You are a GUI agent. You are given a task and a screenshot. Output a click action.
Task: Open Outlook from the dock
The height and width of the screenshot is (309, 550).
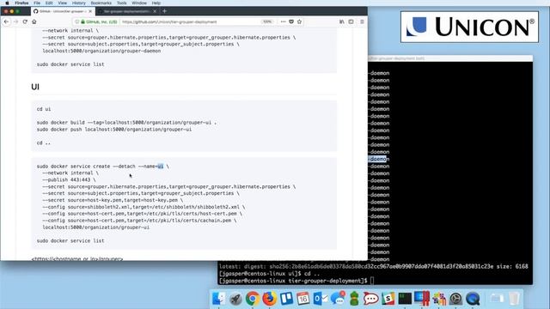coord(321,299)
